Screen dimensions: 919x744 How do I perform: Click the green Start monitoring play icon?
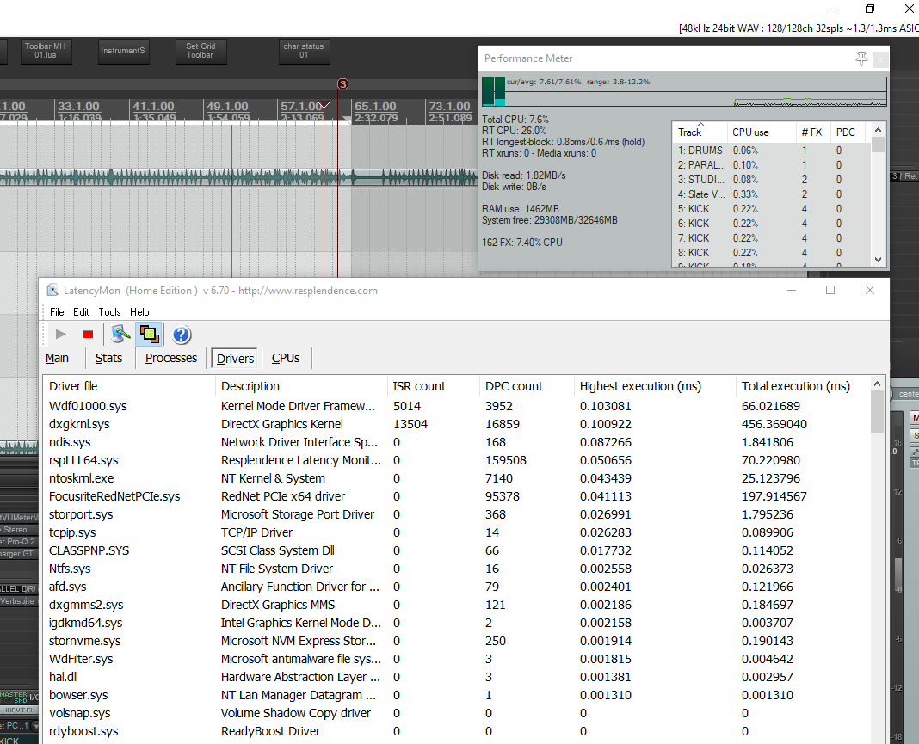pos(61,335)
